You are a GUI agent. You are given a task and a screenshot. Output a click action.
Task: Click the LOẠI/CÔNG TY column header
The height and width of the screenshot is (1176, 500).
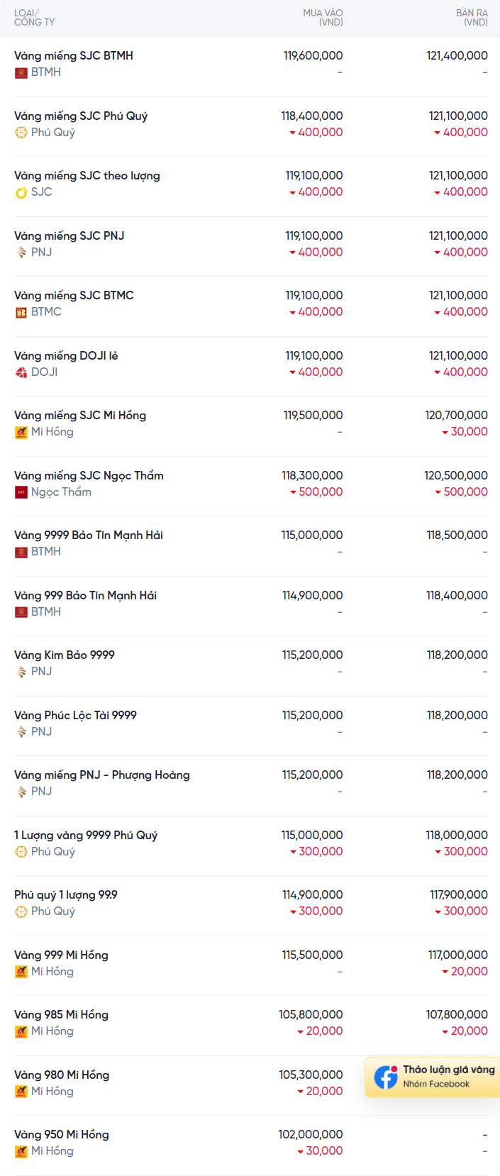[34, 18]
